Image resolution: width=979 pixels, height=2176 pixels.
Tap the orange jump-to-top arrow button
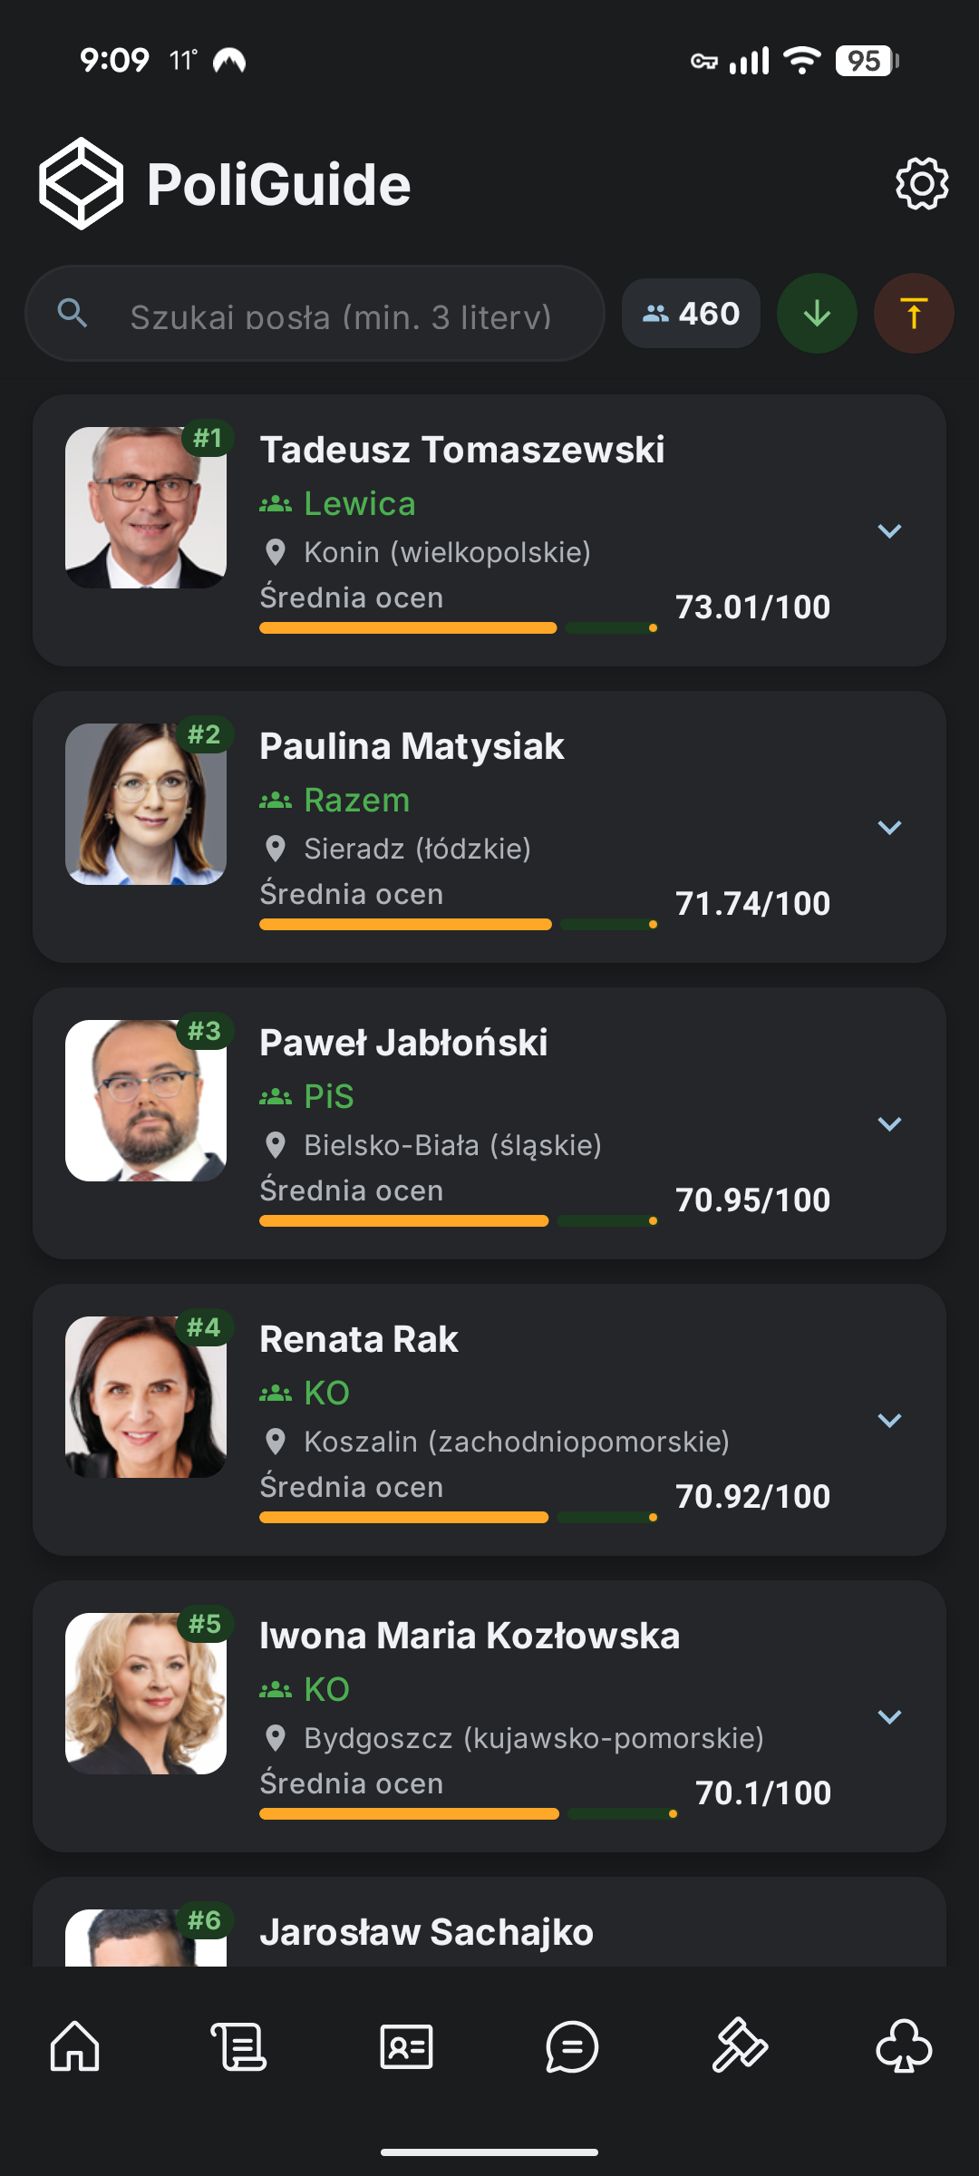(x=914, y=314)
